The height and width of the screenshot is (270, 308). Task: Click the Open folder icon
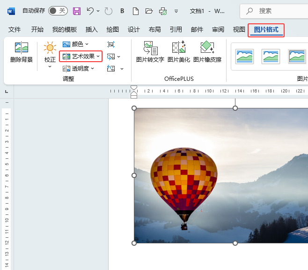click(x=149, y=11)
